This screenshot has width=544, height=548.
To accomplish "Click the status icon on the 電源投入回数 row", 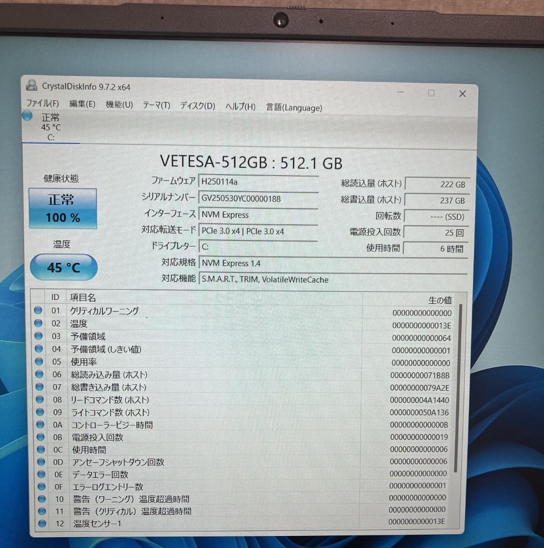I will (40, 436).
